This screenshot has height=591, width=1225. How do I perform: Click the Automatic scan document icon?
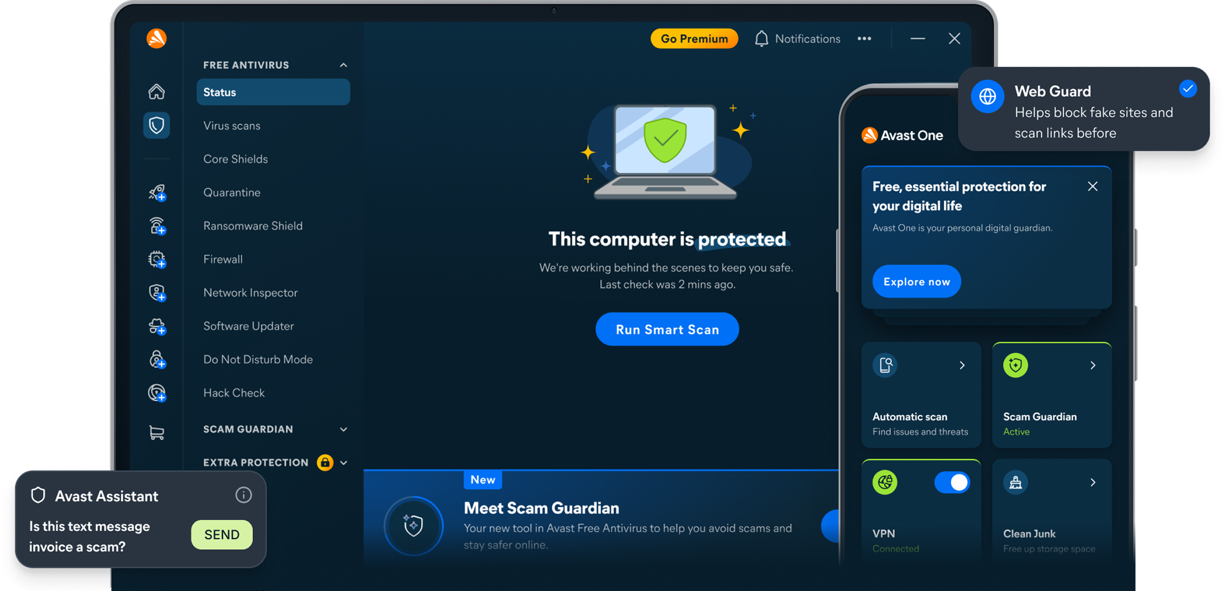[x=885, y=365]
